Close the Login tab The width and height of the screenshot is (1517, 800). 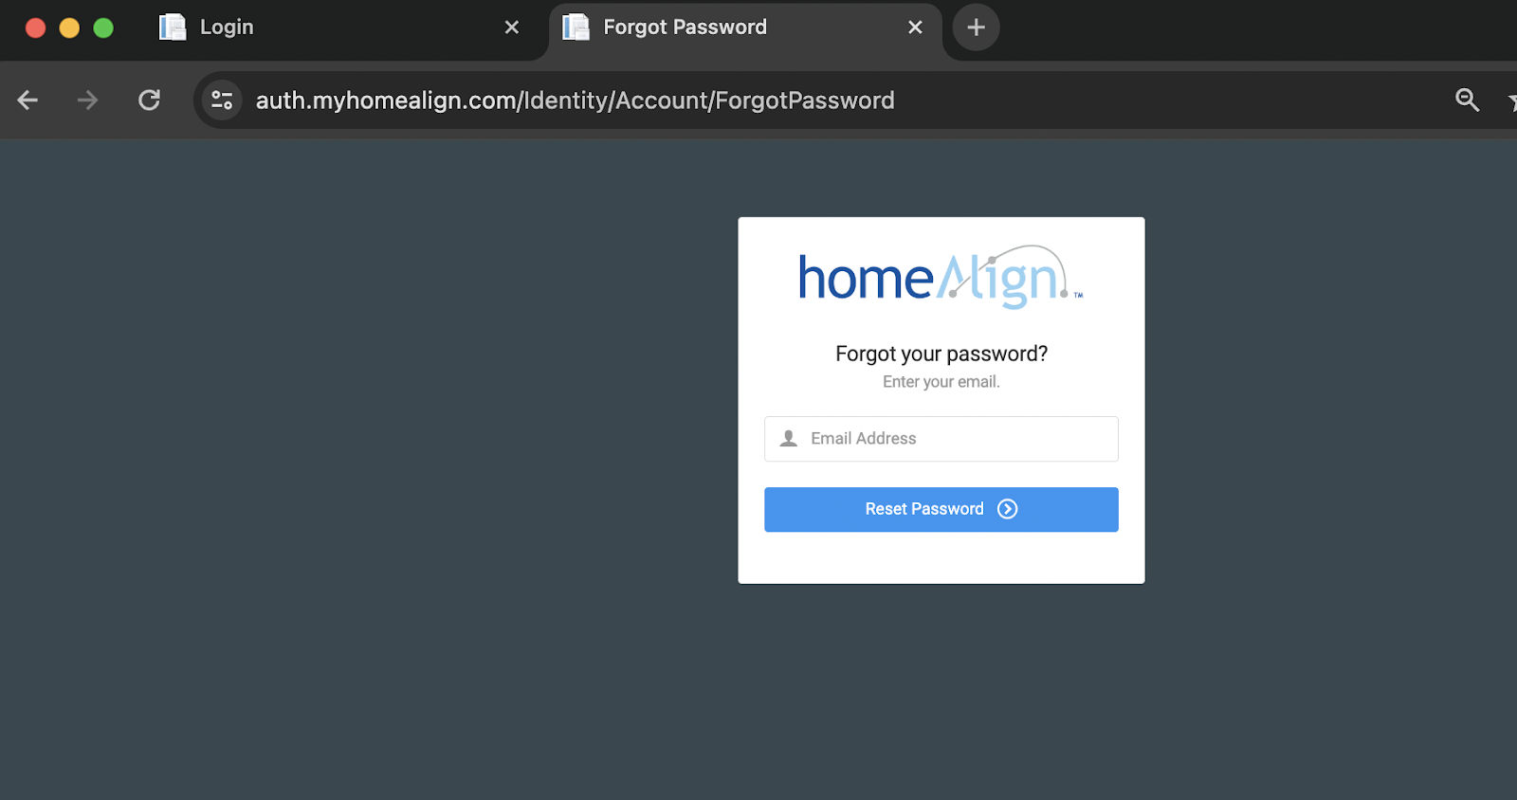tap(512, 27)
